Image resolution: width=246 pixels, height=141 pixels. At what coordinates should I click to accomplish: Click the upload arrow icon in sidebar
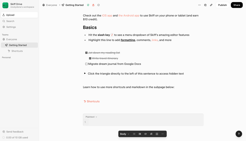4,15
